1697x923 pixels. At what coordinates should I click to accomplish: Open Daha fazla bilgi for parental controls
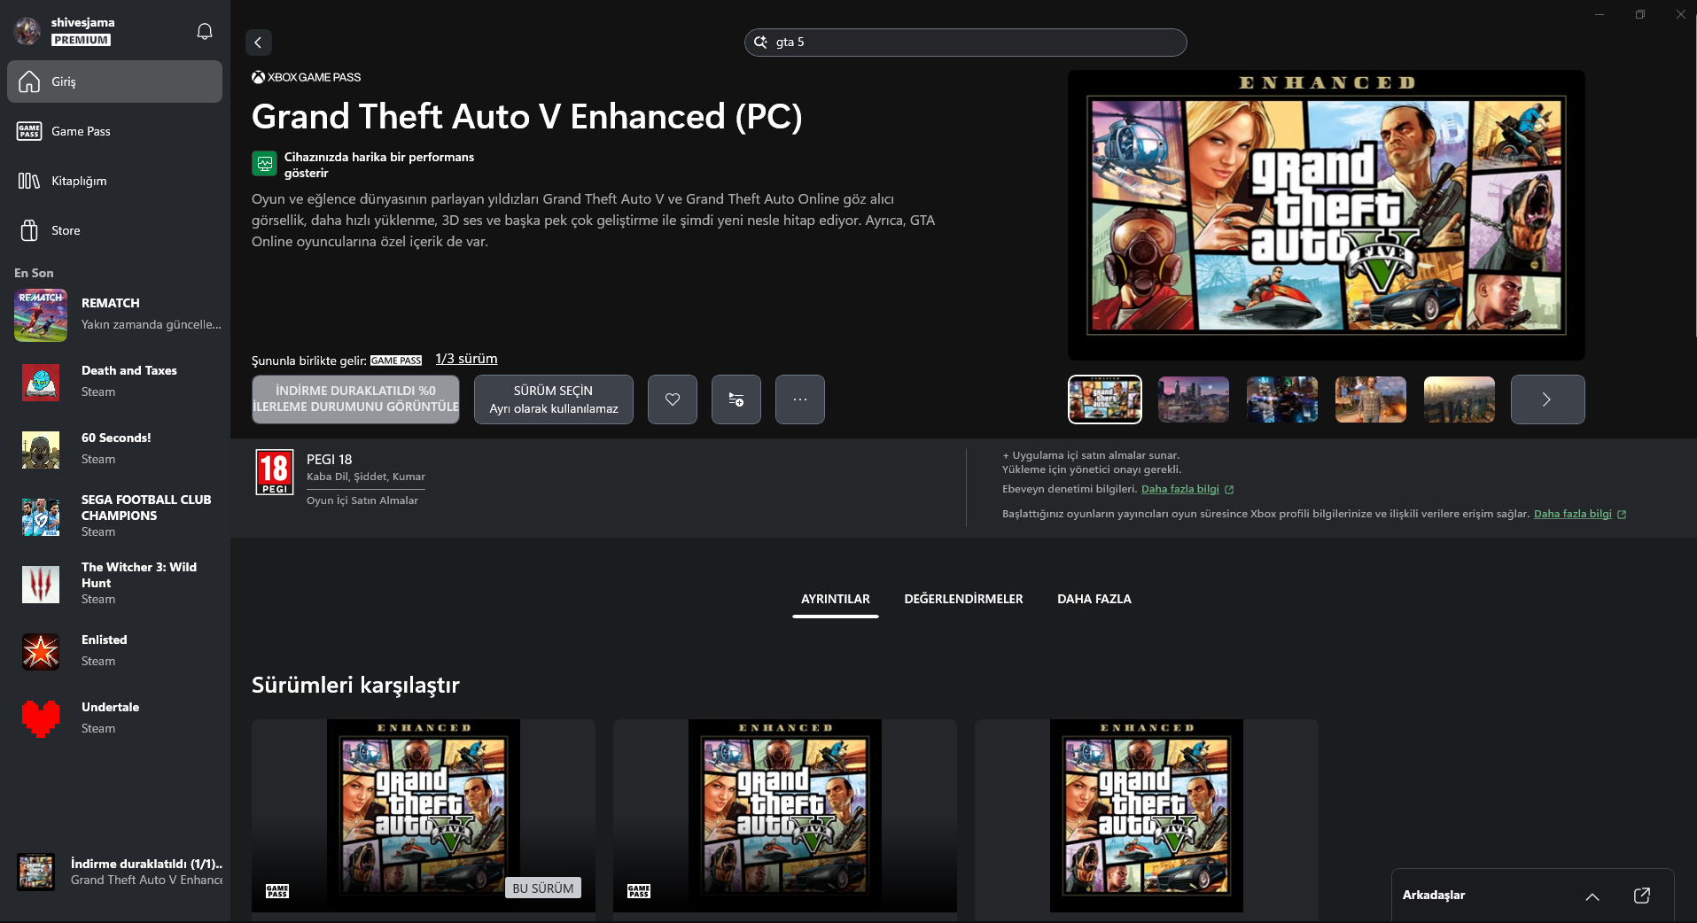coord(1180,489)
